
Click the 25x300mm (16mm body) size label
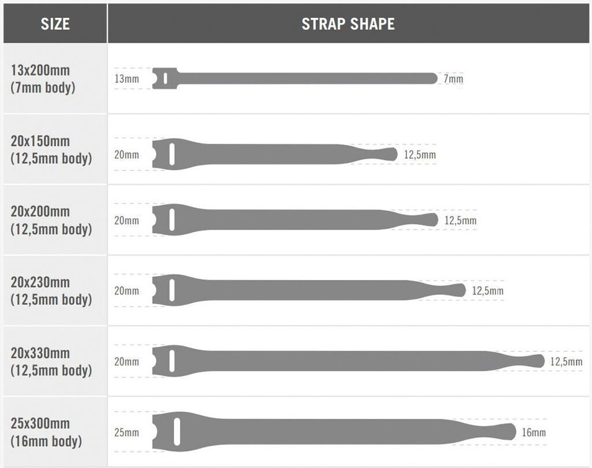click(46, 432)
